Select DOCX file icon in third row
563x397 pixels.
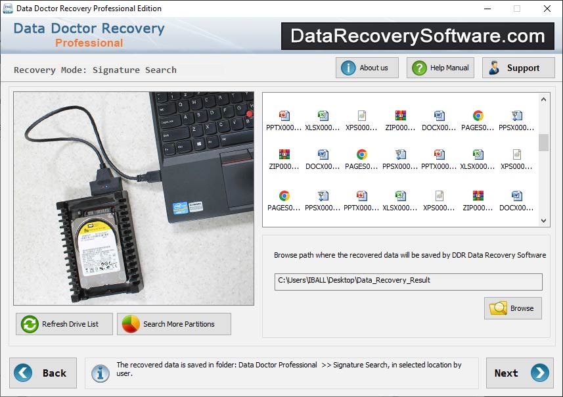pyautogui.click(x=516, y=195)
